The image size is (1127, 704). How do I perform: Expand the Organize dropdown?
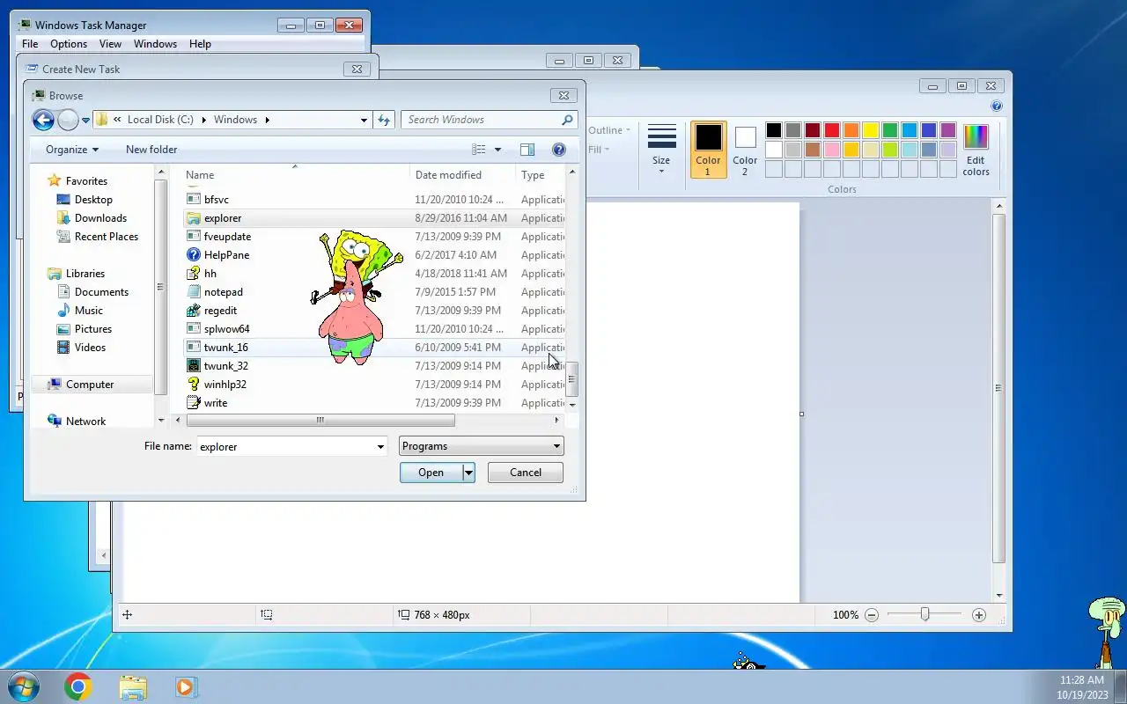[x=72, y=150]
